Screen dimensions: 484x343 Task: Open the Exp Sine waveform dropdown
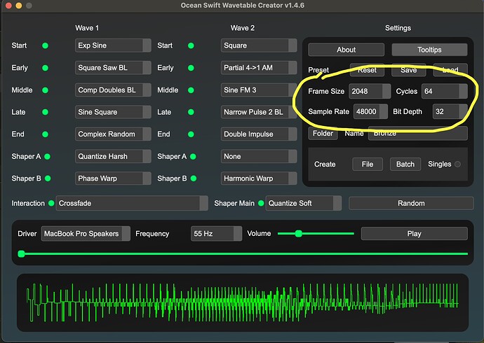pos(113,45)
